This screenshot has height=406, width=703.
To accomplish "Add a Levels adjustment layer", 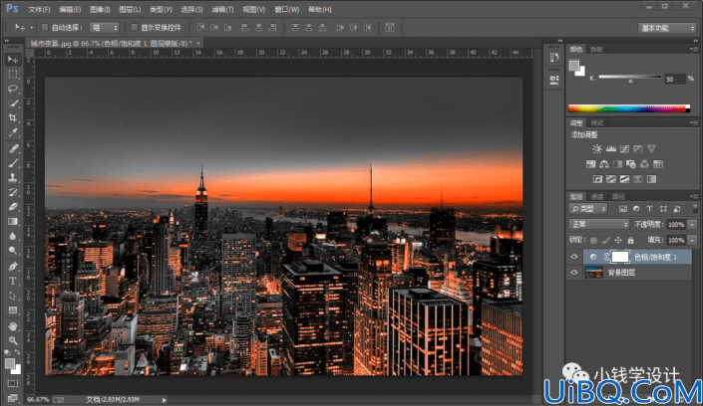I will coord(610,149).
